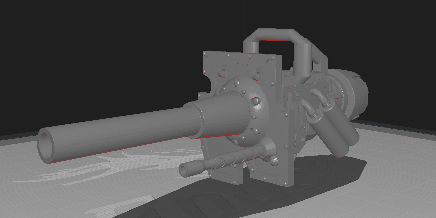The width and height of the screenshot is (436, 218).
Task: Click the small lower barrel of the model
Action: (x=223, y=161)
